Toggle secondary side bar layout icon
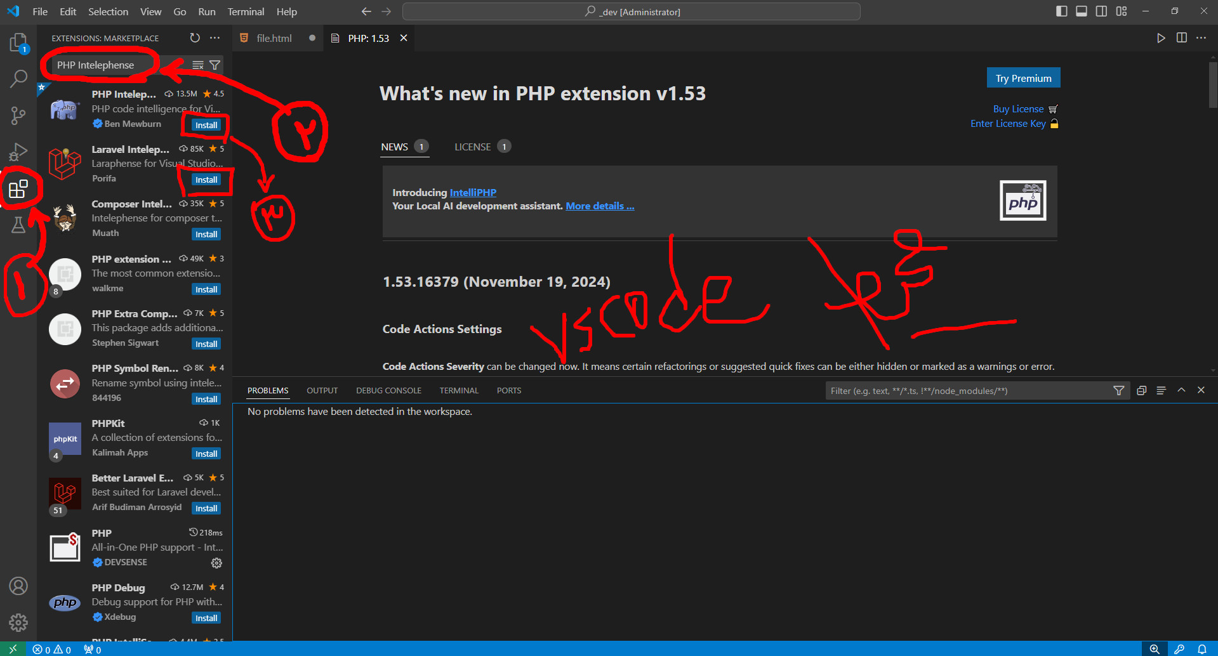 (1101, 11)
